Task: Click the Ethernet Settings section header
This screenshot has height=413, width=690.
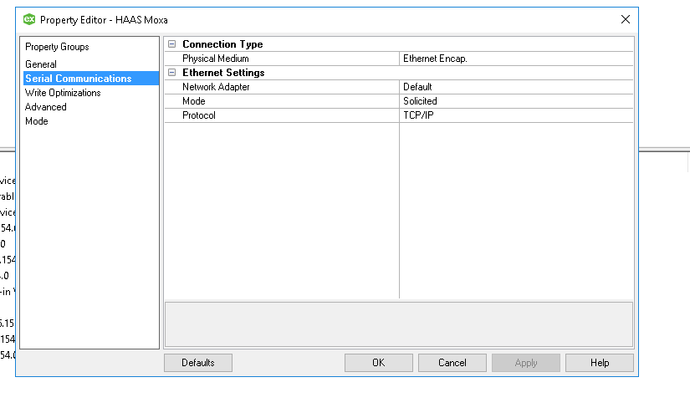Action: click(x=223, y=73)
